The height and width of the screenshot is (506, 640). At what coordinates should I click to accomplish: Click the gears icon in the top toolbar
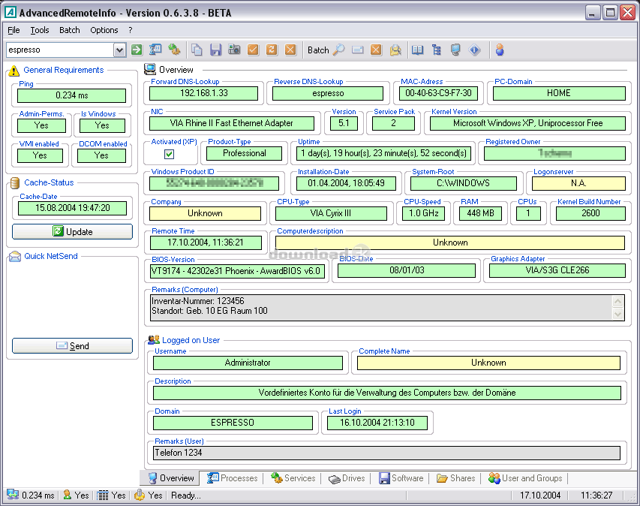[174, 50]
